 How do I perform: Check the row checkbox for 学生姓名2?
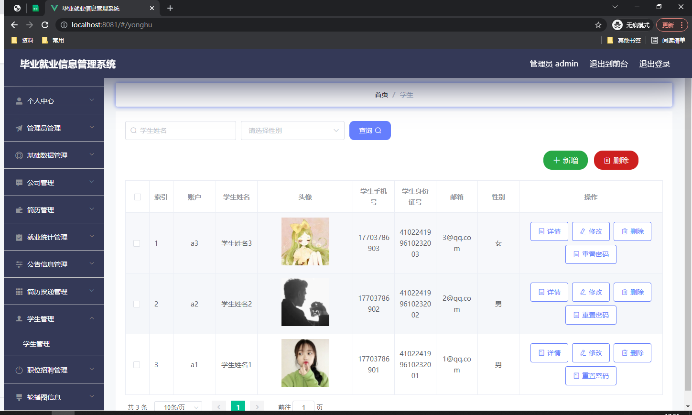point(137,304)
